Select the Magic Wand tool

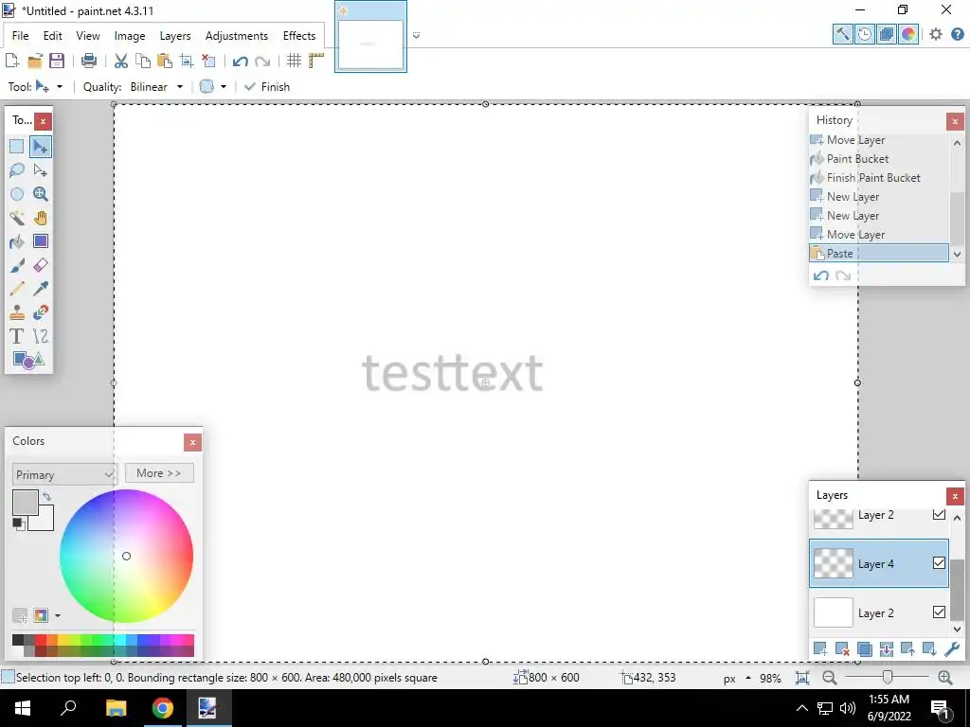[x=17, y=218]
